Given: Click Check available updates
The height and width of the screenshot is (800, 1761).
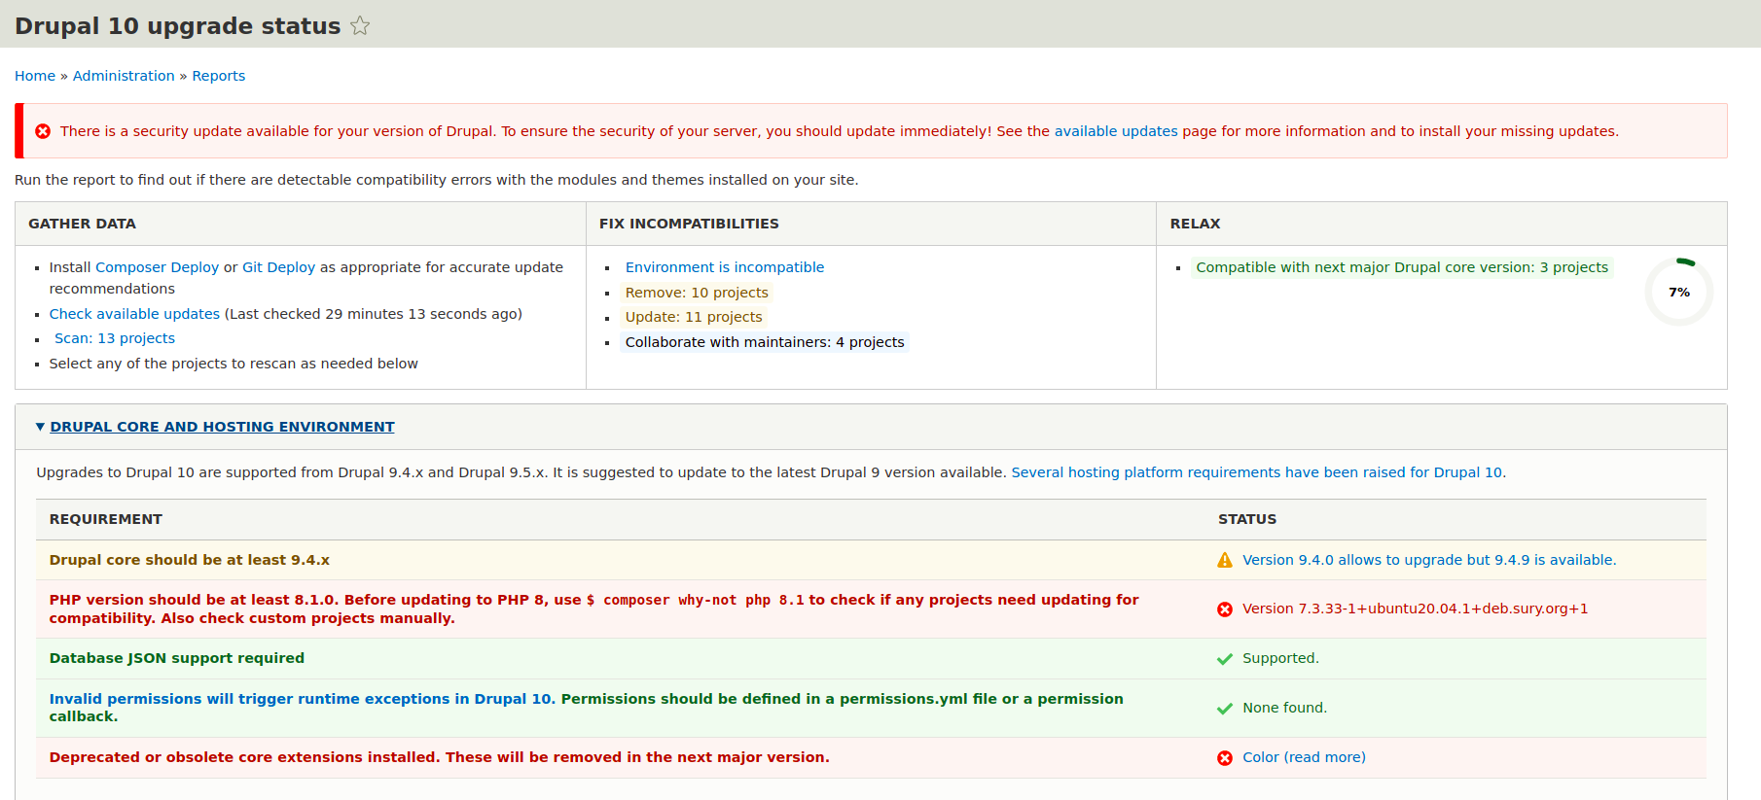Looking at the screenshot, I should [x=134, y=314].
